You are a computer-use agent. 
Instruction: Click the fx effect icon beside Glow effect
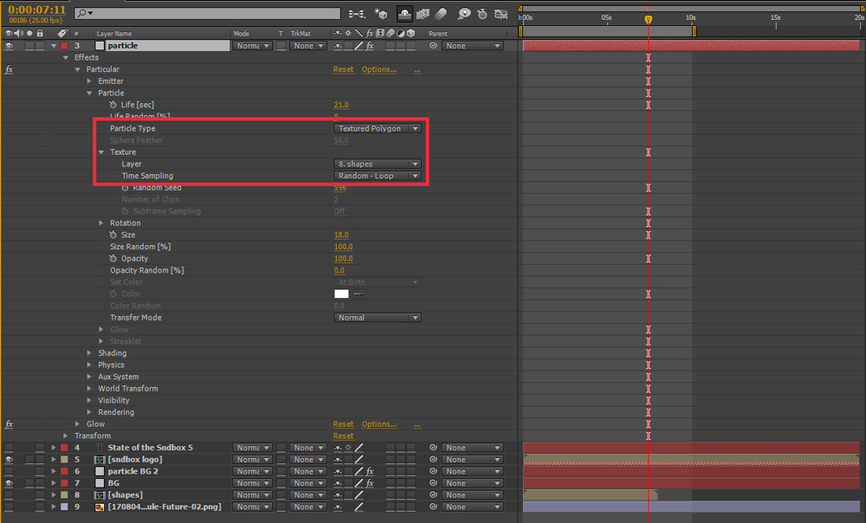coord(9,424)
